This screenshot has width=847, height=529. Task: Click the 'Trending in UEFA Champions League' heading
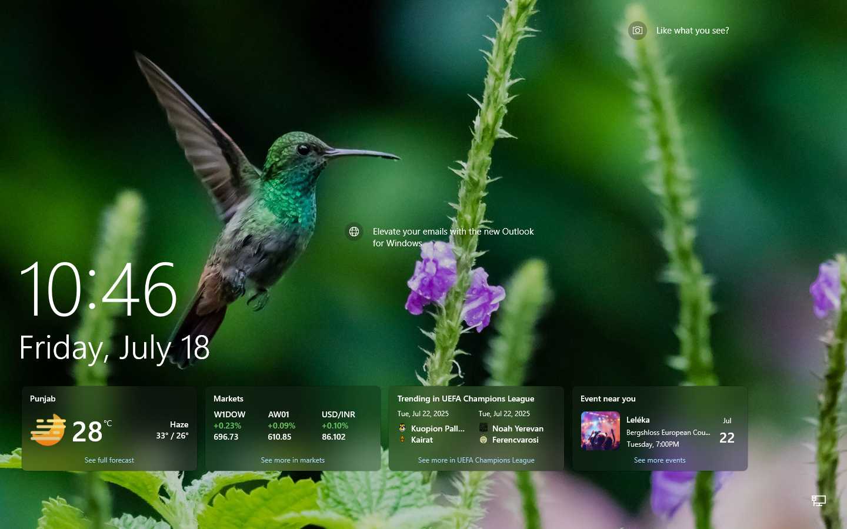[x=466, y=399]
